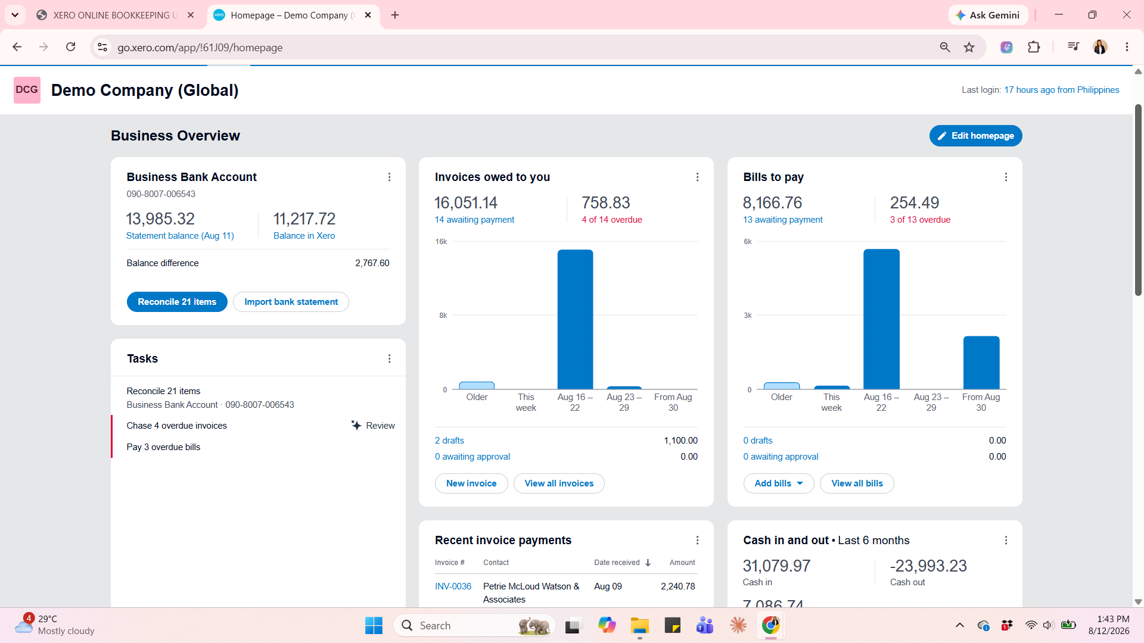Click the Aug 16 – 22 invoices bar
The height and width of the screenshot is (643, 1144).
(575, 319)
